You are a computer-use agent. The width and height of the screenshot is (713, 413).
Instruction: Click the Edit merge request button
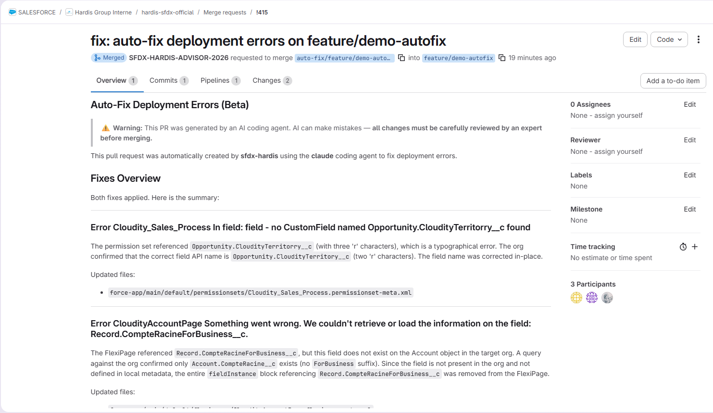635,39
